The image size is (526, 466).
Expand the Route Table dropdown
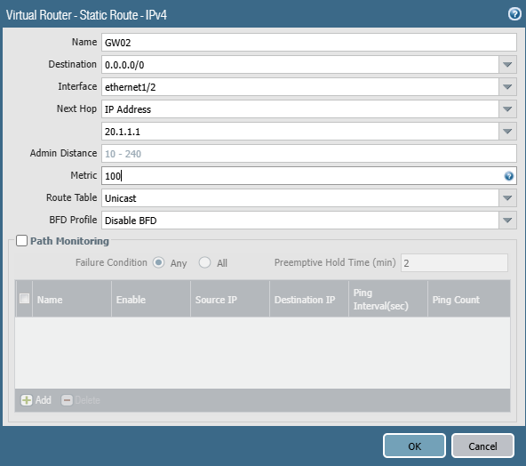[x=507, y=198]
